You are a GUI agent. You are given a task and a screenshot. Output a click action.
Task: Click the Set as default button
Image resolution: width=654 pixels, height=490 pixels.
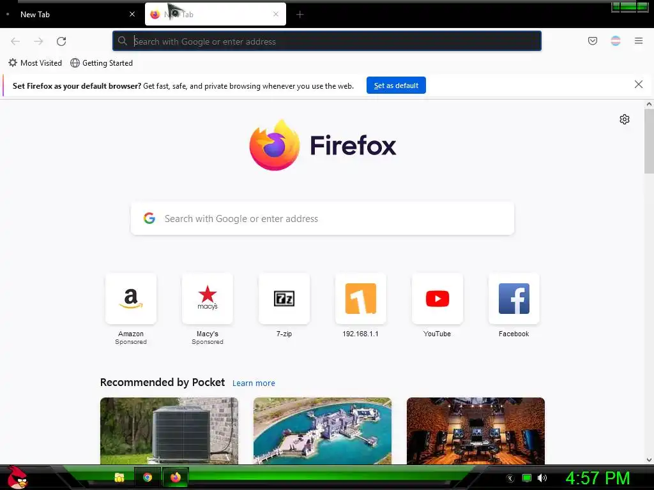coord(396,85)
